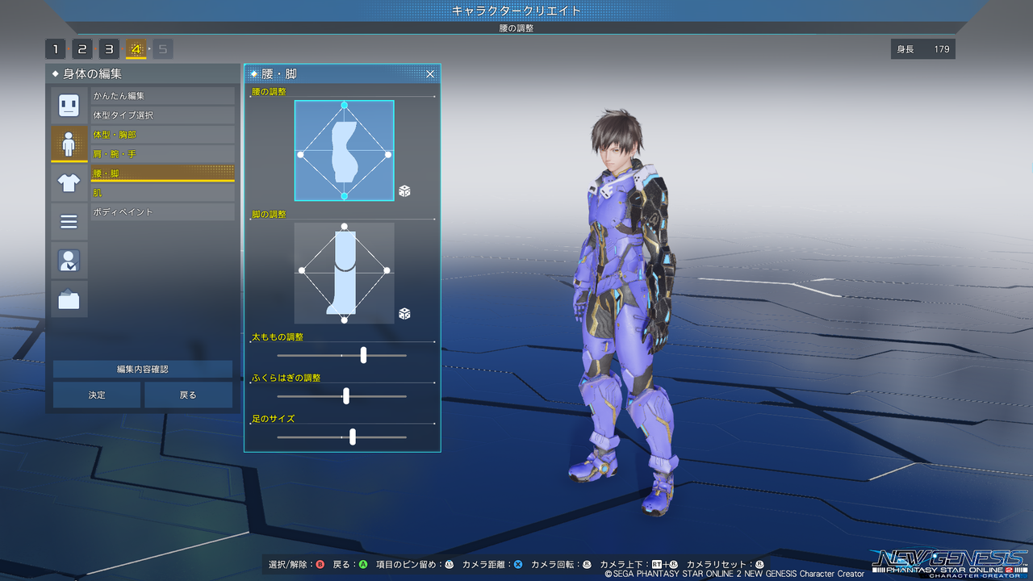The height and width of the screenshot is (581, 1033).
Task: Click the 身長 179 height readout
Action: coord(923,49)
